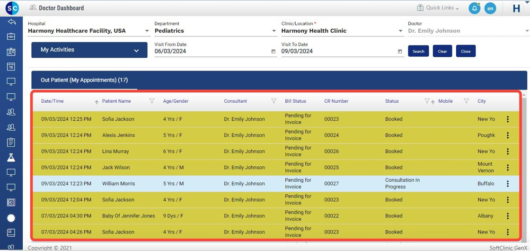Open the H user profile avatar
The width and height of the screenshot is (530, 251).
516,9
